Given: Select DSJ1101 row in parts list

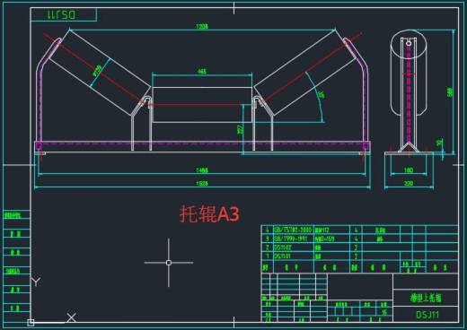Looking at the screenshot, I should [x=359, y=256].
